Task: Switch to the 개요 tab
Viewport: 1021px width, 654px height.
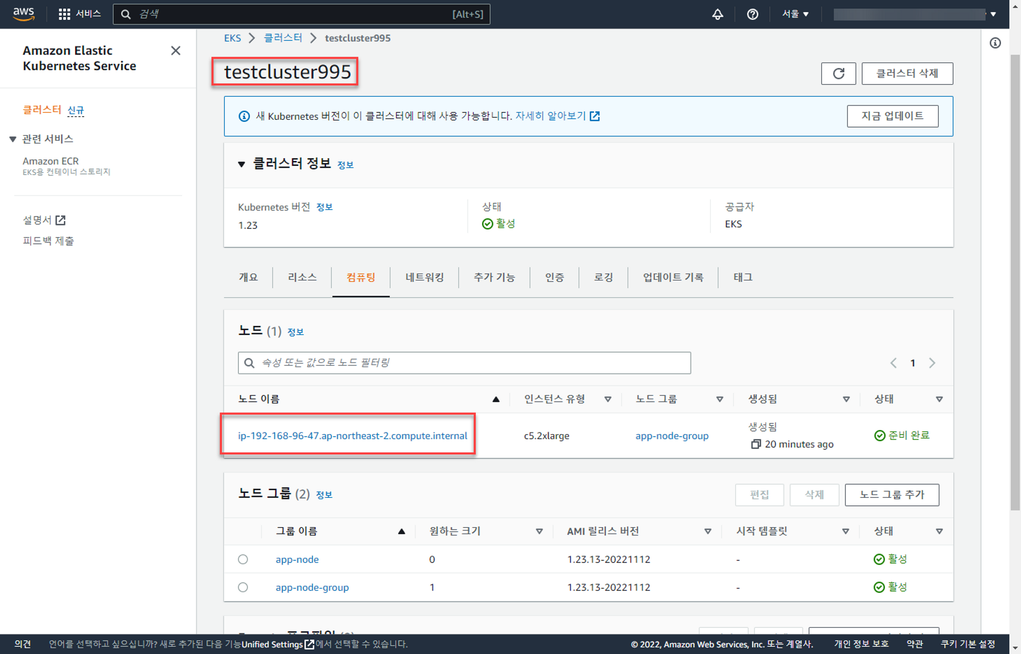Action: click(x=248, y=278)
